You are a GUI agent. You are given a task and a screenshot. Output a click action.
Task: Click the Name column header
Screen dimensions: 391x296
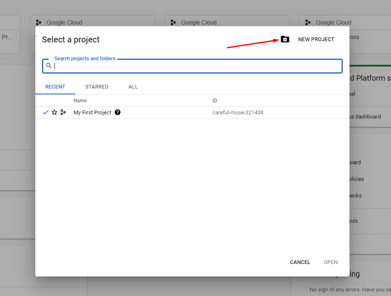click(x=80, y=101)
